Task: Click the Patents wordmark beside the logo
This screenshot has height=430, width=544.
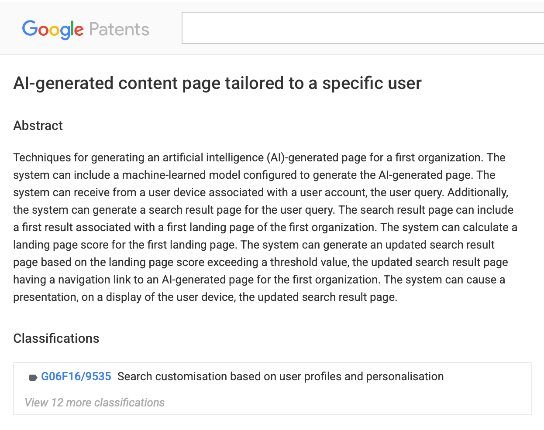Action: pos(119,29)
